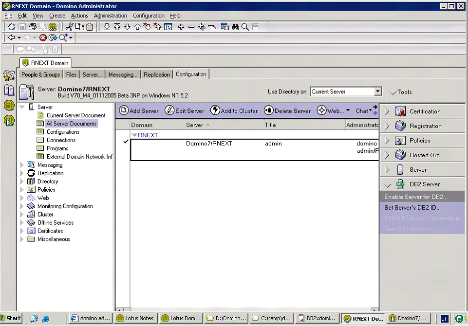Toggle the checkmark beside Domino7/RNEXT row

126,142
